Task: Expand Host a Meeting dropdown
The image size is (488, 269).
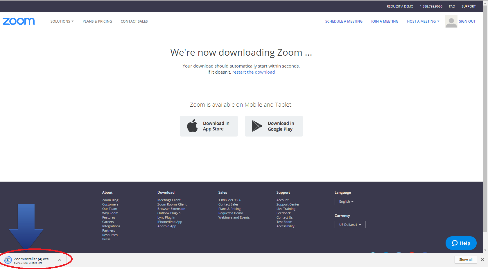Action: [423, 21]
